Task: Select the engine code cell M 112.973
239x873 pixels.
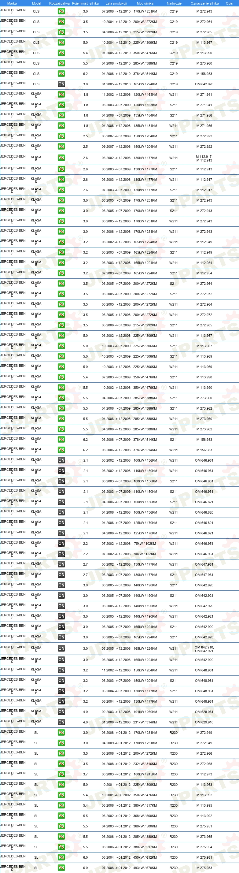Action: (204, 774)
